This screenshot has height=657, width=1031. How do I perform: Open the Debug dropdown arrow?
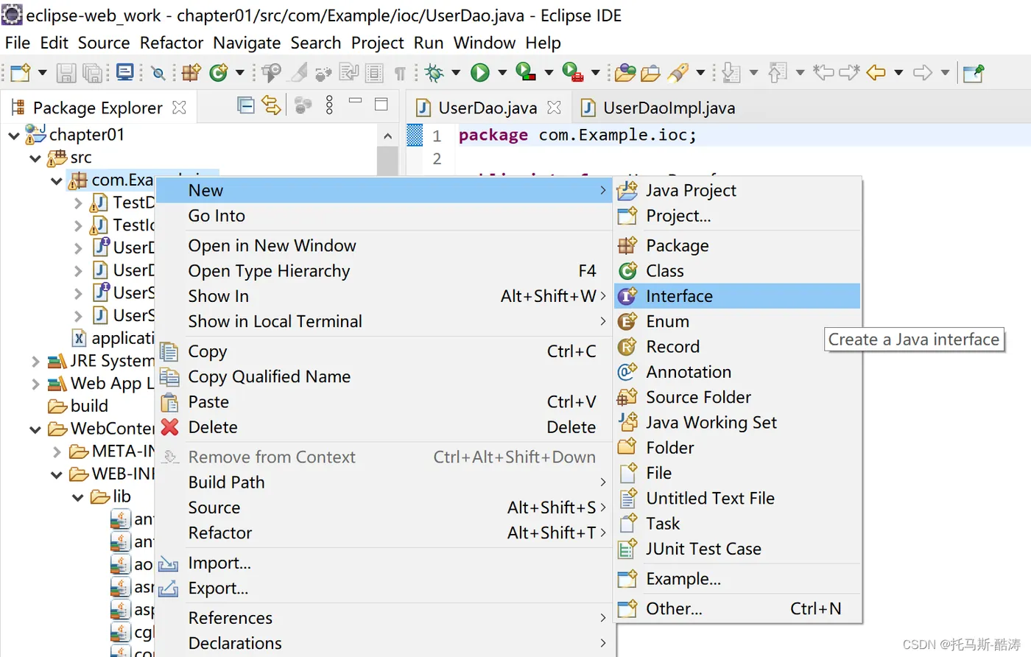click(456, 72)
